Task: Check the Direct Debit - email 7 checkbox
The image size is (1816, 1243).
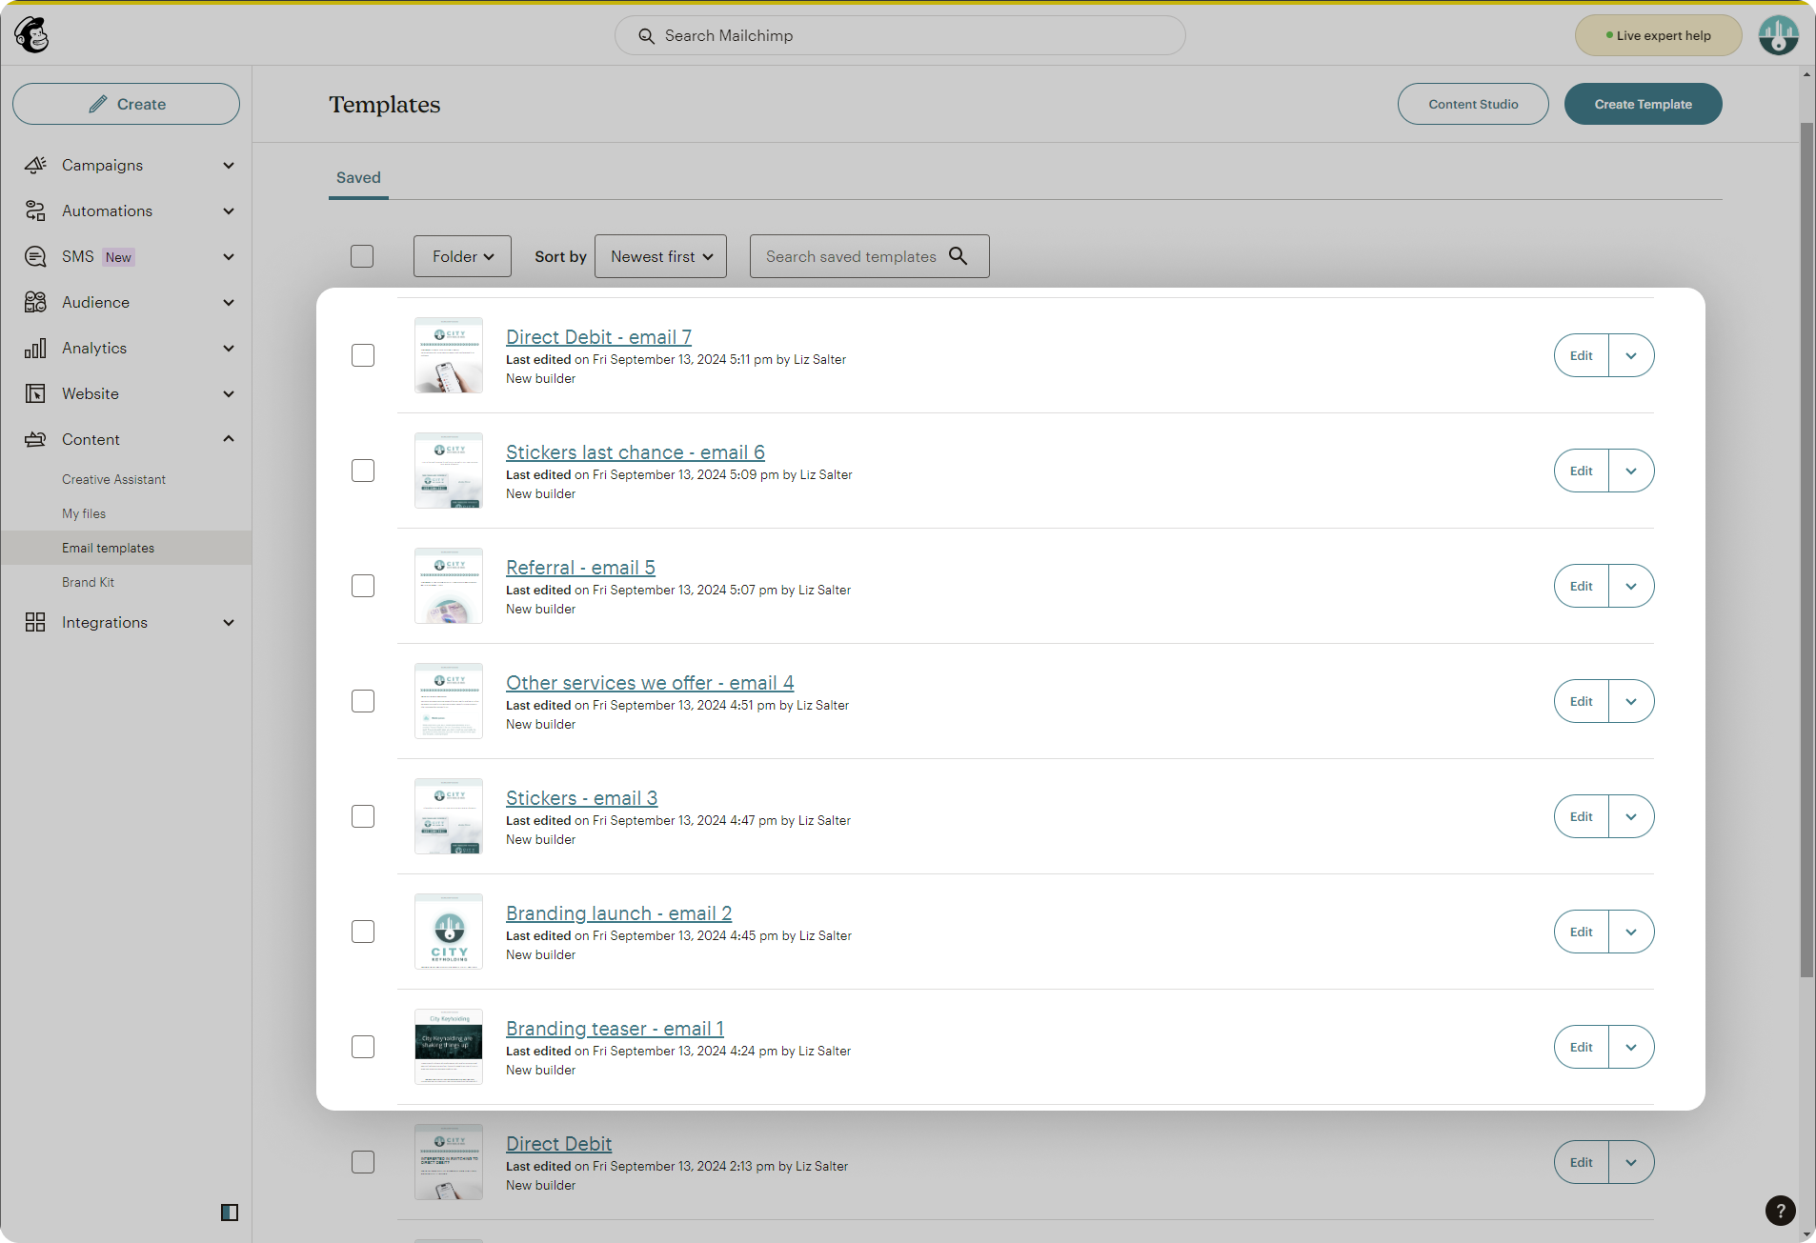Action: [x=362, y=354]
